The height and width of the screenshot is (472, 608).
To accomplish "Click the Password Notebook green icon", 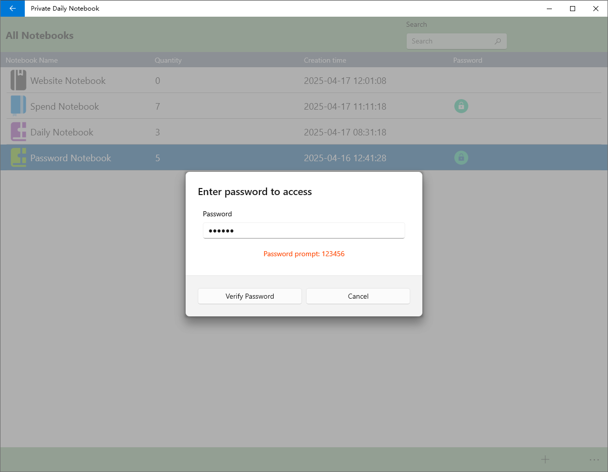I will tap(18, 158).
